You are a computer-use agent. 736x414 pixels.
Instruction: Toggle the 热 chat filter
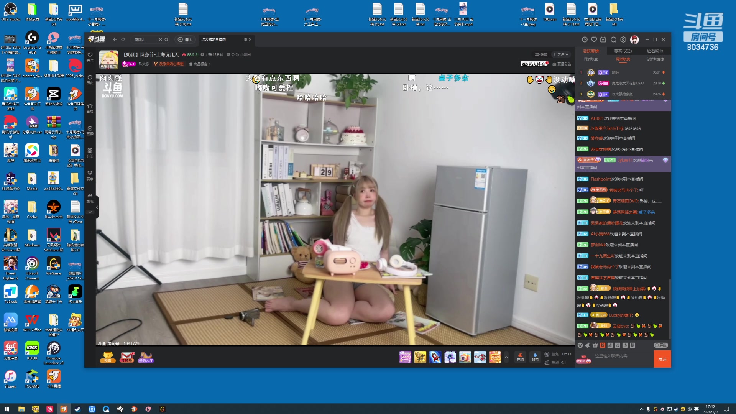click(x=625, y=345)
